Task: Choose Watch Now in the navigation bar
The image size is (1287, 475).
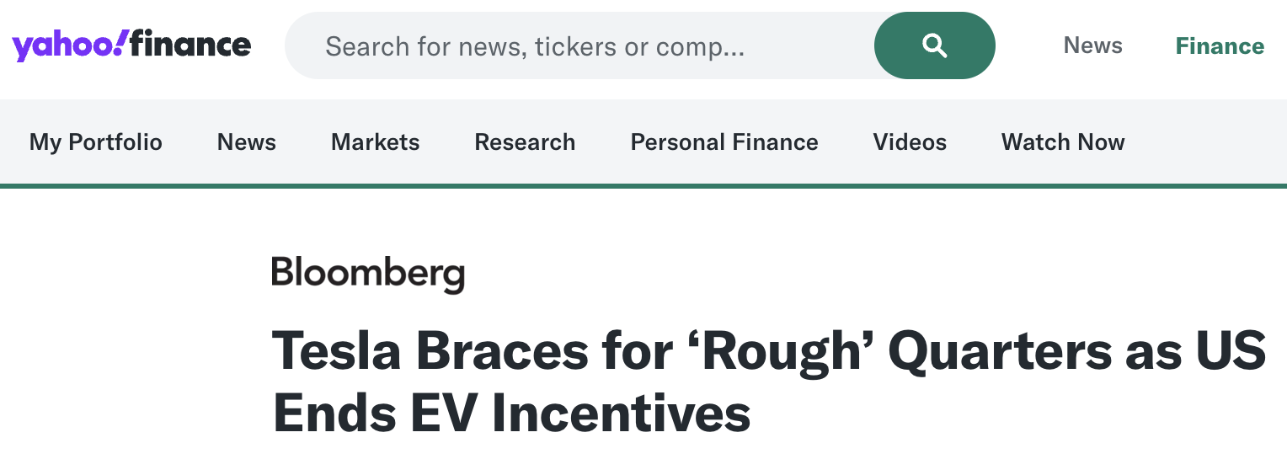Action: coord(1063,142)
